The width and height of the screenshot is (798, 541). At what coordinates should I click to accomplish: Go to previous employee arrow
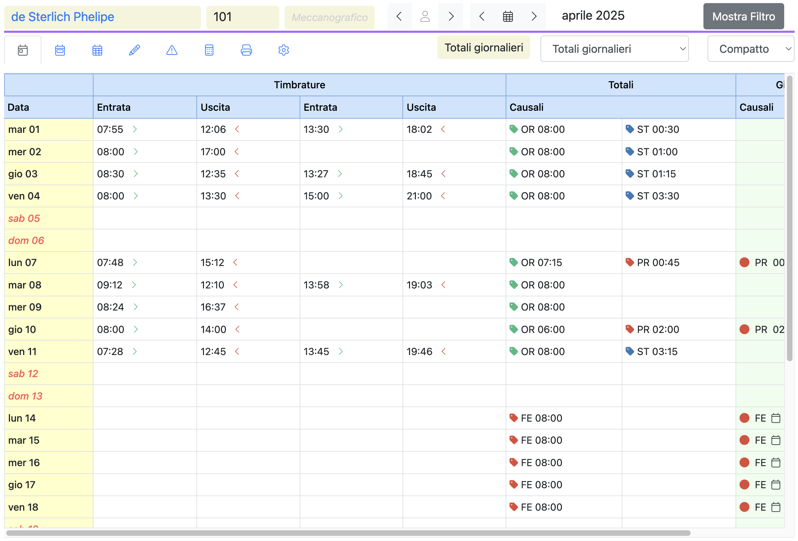coord(399,16)
